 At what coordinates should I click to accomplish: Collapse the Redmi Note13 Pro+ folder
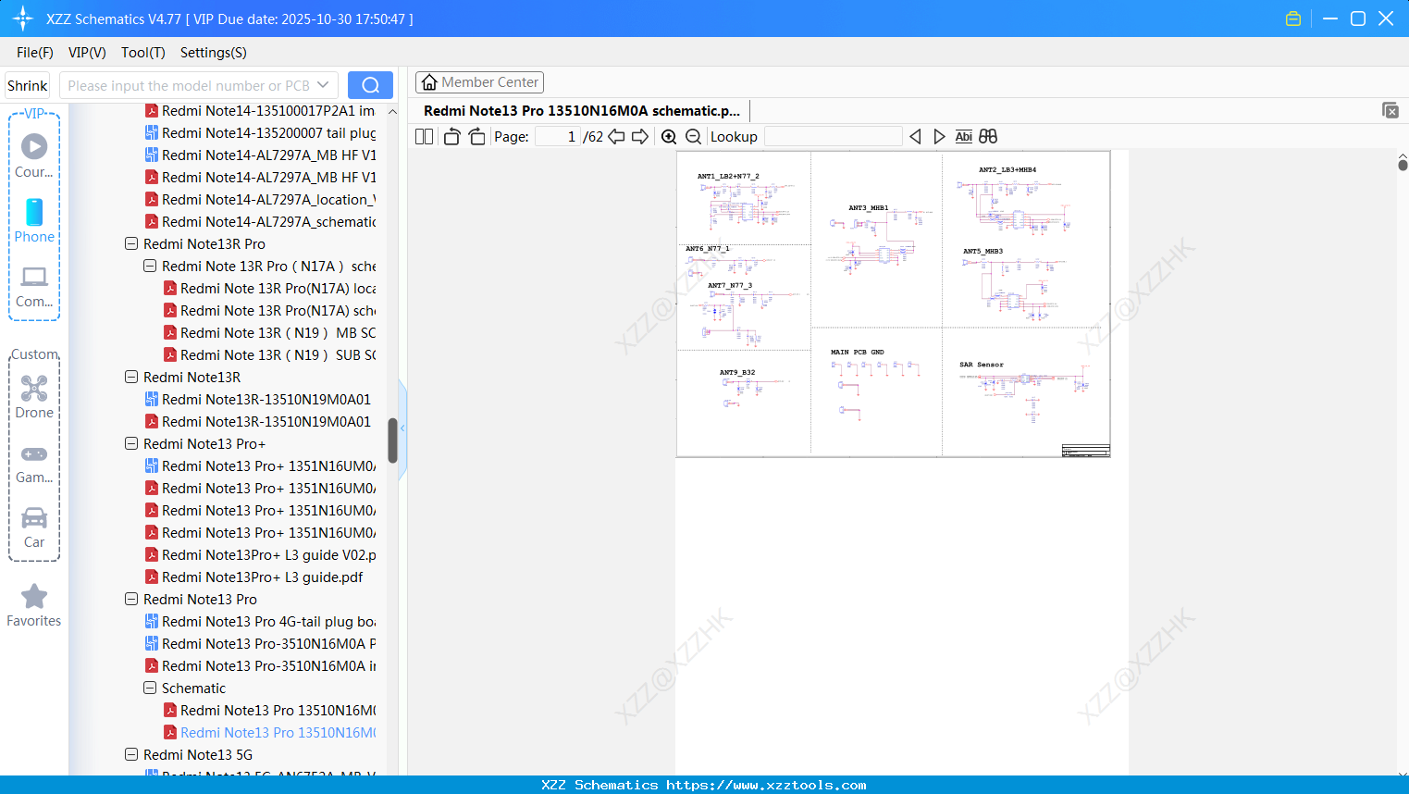pos(131,444)
